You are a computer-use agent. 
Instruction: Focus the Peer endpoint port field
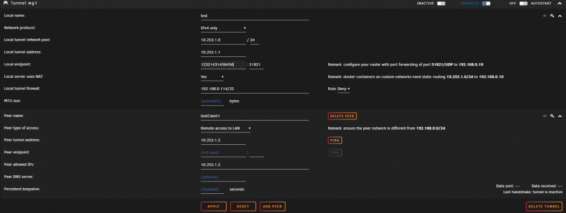pos(256,153)
